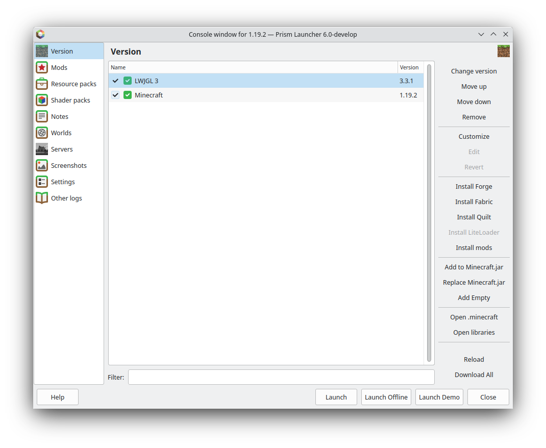Viewport: 546px width, 448px height.
Task: Uncheck the LWJGL 3 checkbox
Action: (x=115, y=80)
